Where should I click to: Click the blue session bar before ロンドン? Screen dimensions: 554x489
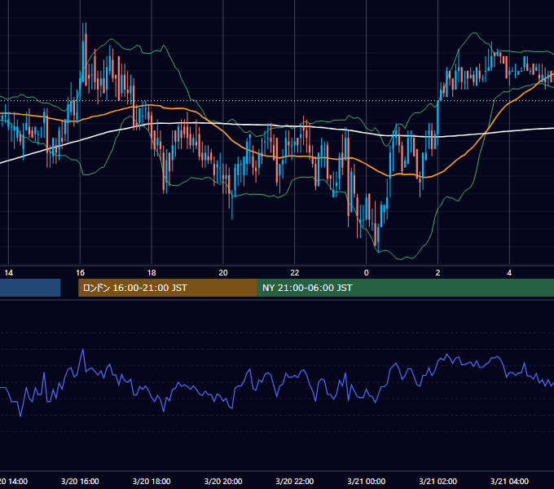click(30, 288)
